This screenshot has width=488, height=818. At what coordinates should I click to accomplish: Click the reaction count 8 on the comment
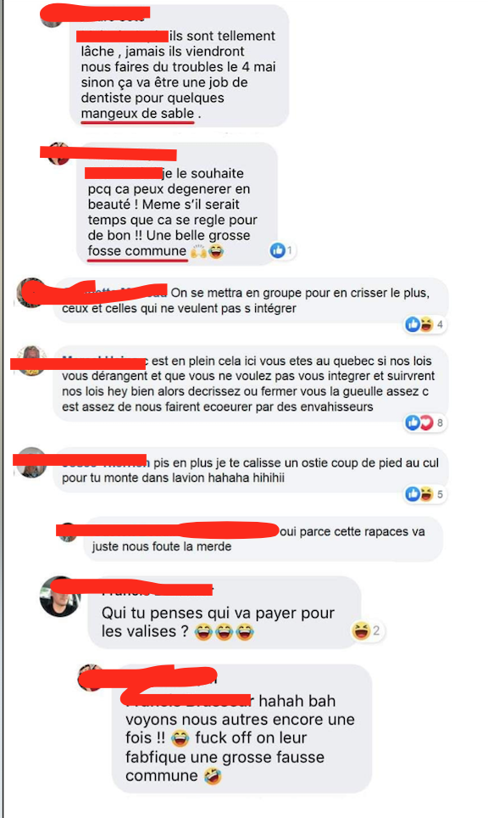pos(440,423)
